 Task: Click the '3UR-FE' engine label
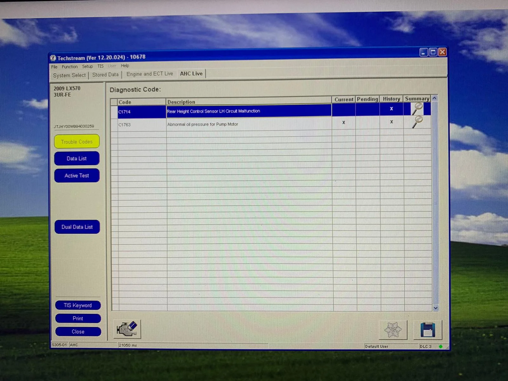click(62, 95)
